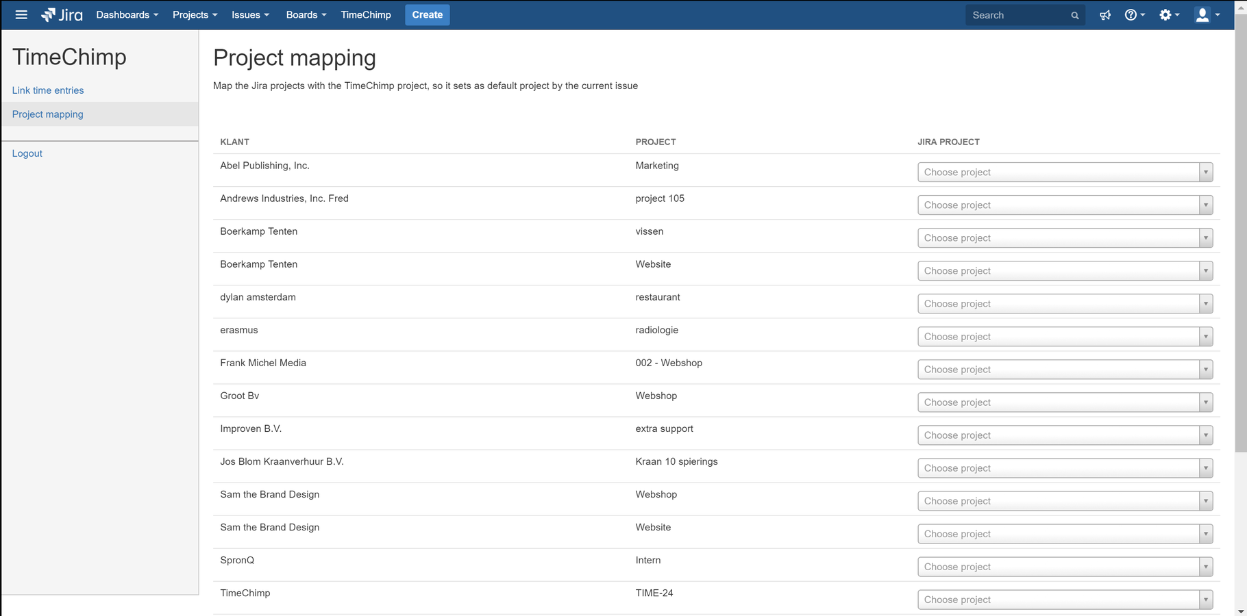Screen dimensions: 1247x616
Task: Click the 'vissen' project cell
Action: (650, 231)
